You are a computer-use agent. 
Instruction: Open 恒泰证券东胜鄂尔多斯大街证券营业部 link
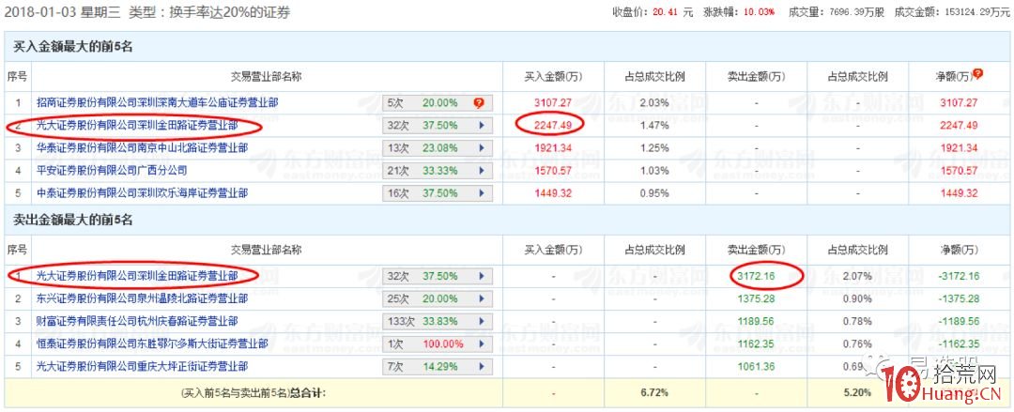click(x=153, y=344)
